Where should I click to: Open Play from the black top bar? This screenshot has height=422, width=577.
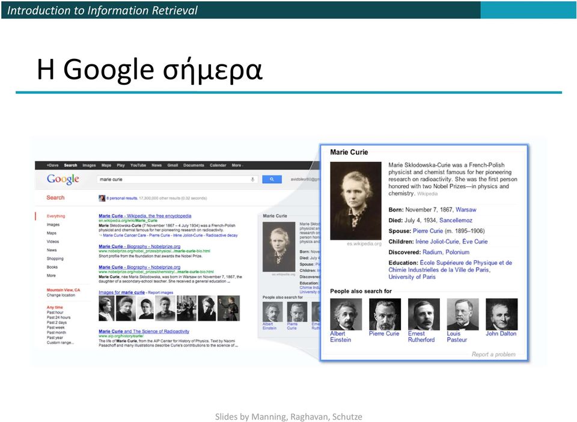coord(121,165)
